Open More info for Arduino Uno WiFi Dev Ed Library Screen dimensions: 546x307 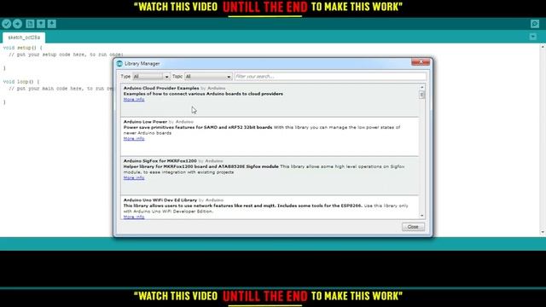pos(134,217)
